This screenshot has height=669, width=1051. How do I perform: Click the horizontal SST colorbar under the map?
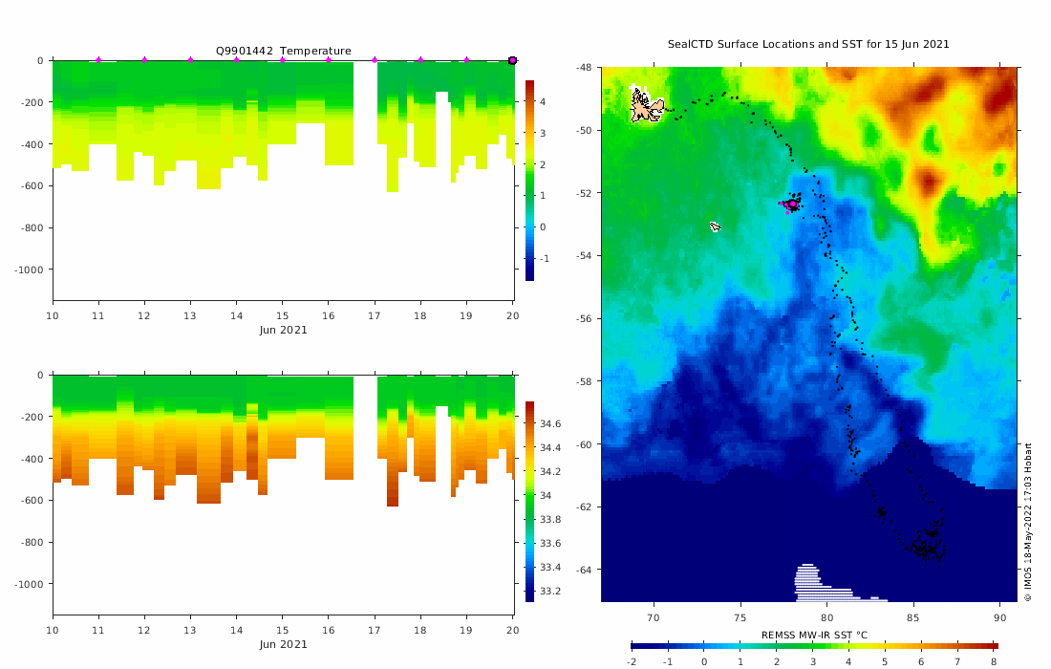coord(814,646)
